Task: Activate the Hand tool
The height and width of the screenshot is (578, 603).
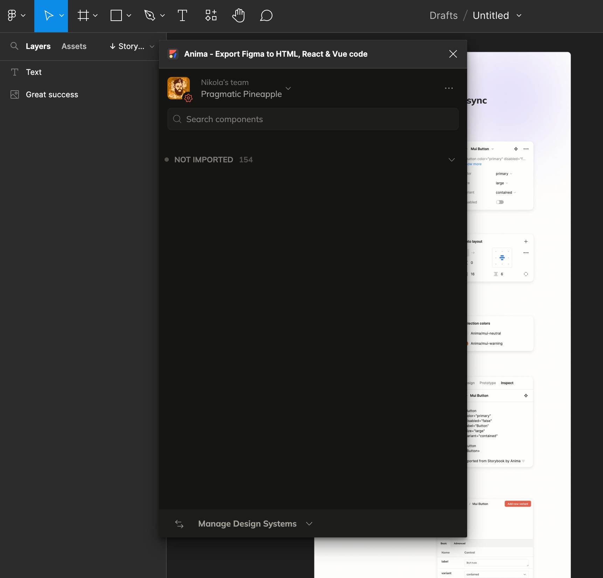Action: (238, 15)
